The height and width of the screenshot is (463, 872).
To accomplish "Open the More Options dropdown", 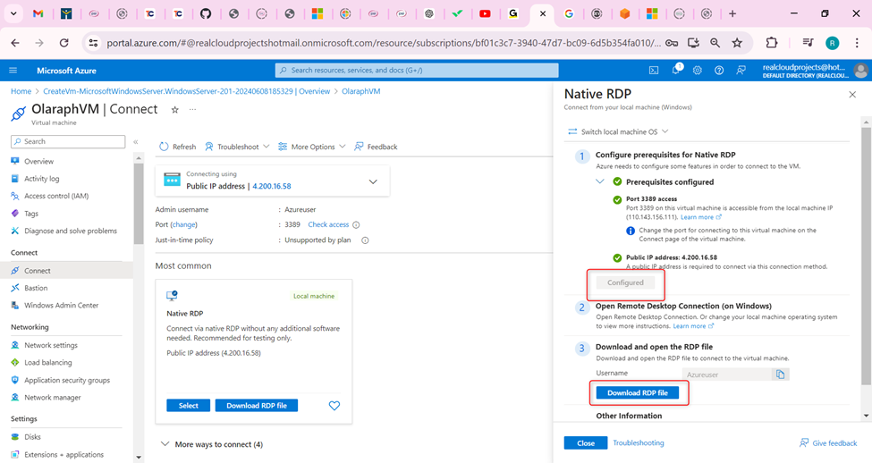I will pyautogui.click(x=311, y=147).
